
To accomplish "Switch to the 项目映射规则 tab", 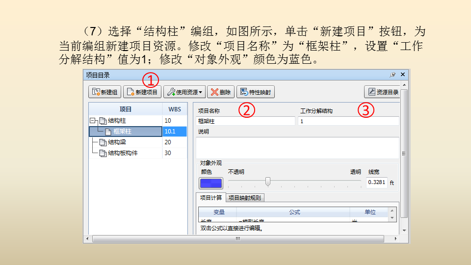I will [245, 198].
